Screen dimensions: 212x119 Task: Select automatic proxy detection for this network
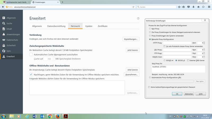150,32
